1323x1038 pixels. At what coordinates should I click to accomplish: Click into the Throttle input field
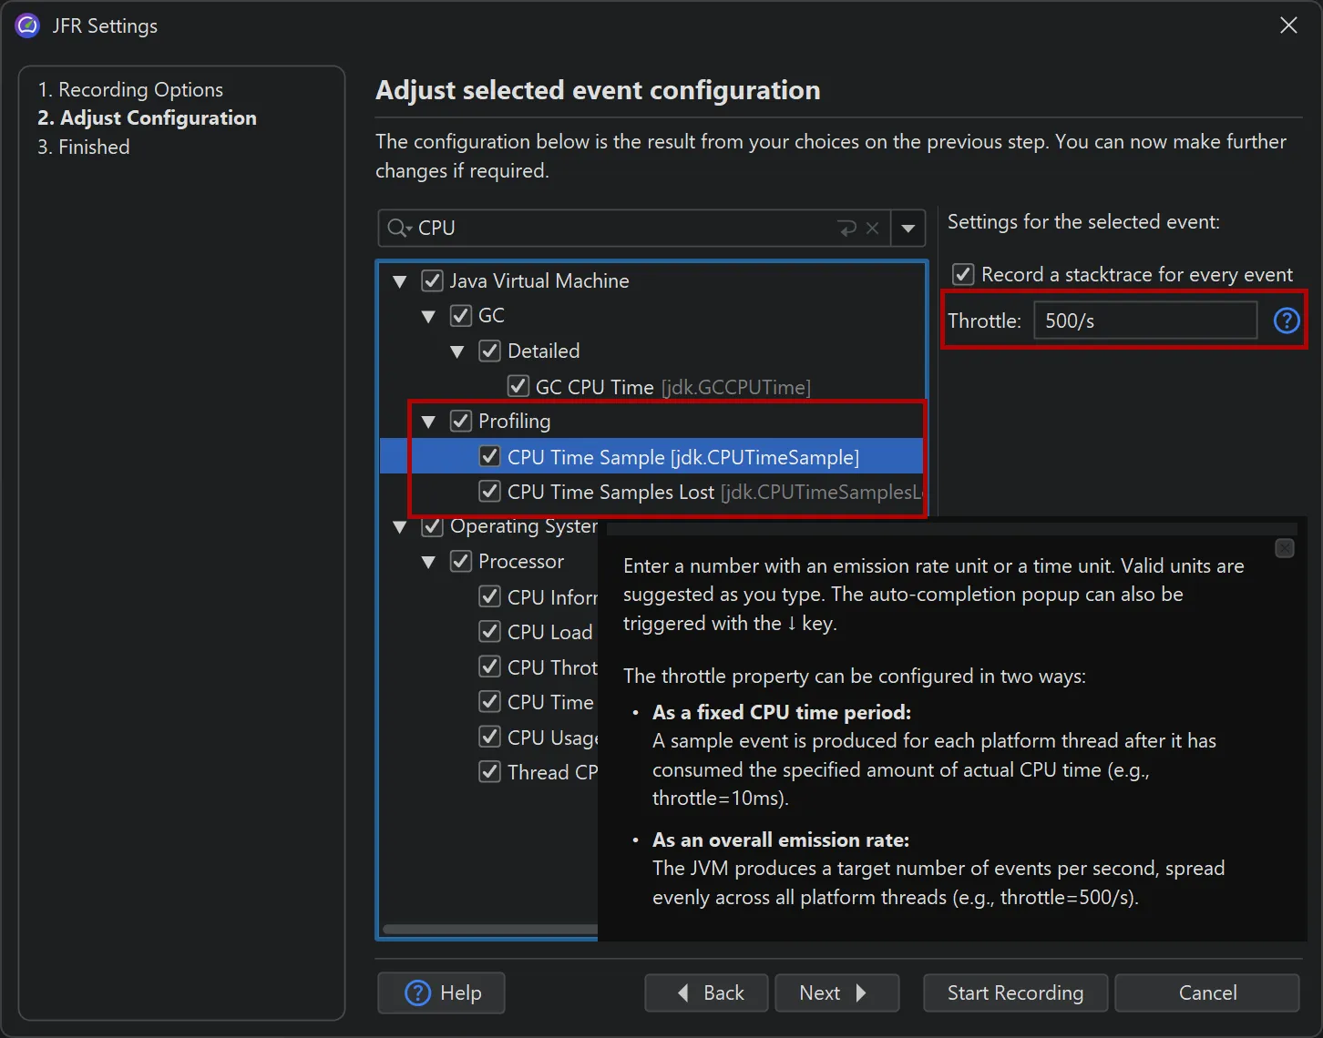coord(1144,321)
